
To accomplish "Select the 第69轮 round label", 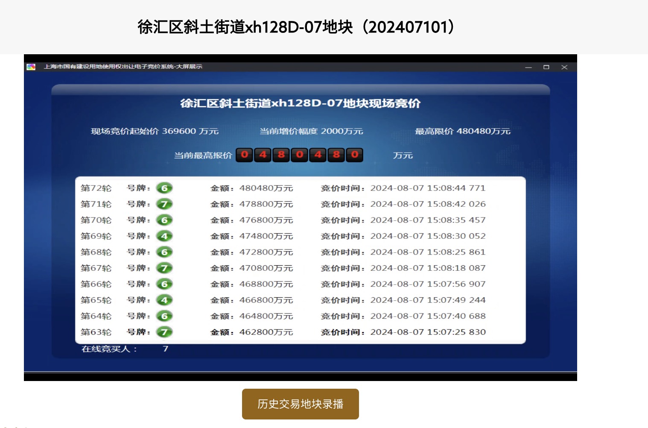I will [96, 236].
